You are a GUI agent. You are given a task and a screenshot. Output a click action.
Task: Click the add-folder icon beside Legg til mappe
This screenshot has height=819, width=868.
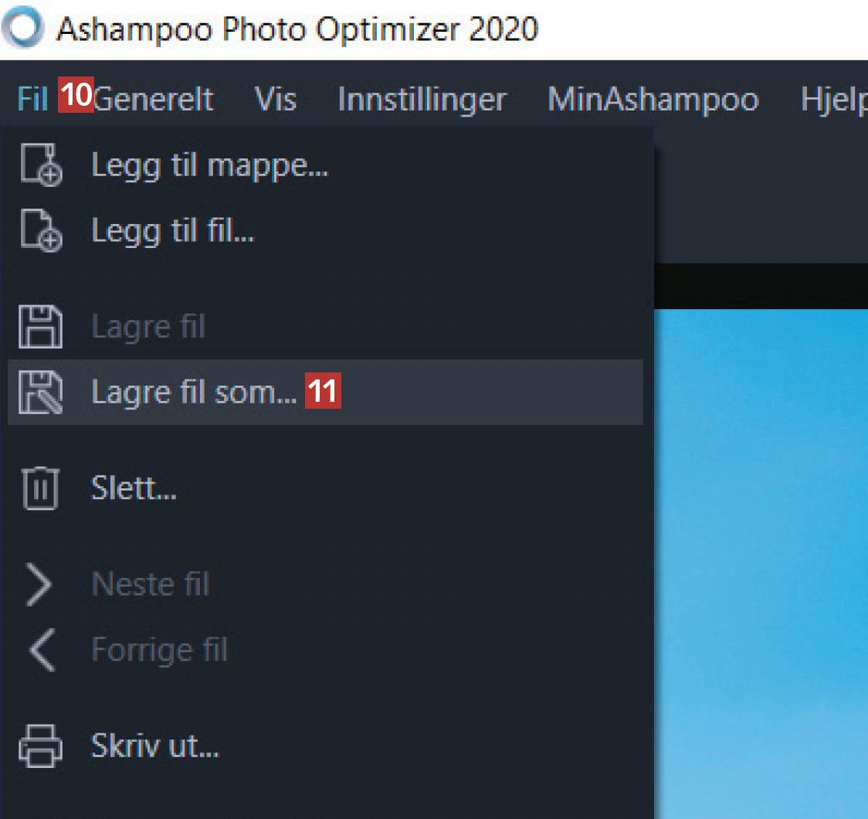point(40,166)
